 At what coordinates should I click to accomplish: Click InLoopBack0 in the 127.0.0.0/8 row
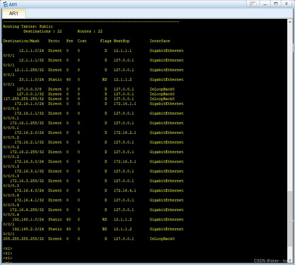(162, 89)
